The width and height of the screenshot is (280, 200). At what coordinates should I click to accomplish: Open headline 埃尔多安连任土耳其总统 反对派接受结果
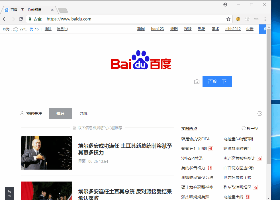click(x=125, y=195)
